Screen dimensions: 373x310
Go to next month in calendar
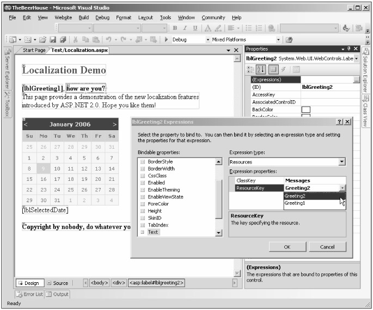[114, 125]
